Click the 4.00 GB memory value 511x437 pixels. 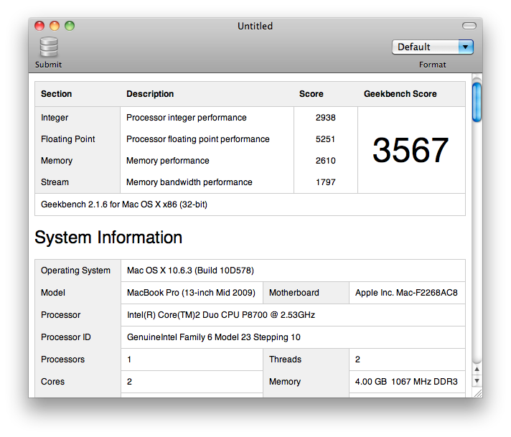[x=406, y=382]
